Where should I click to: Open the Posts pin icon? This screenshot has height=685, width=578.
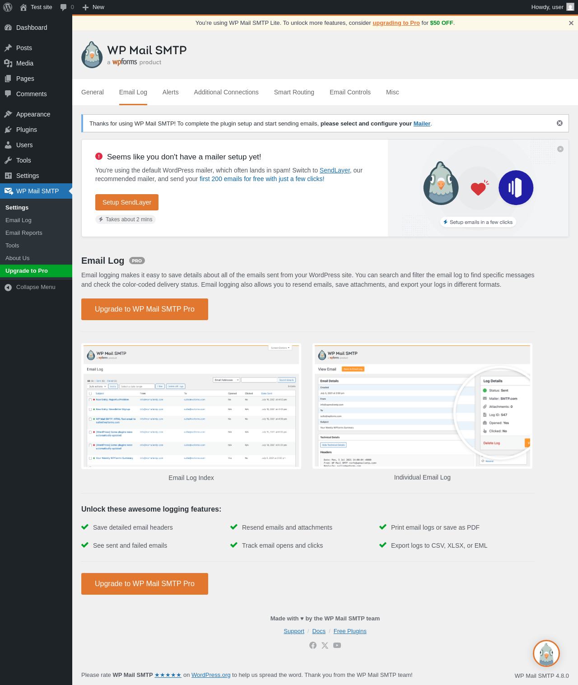[8, 48]
